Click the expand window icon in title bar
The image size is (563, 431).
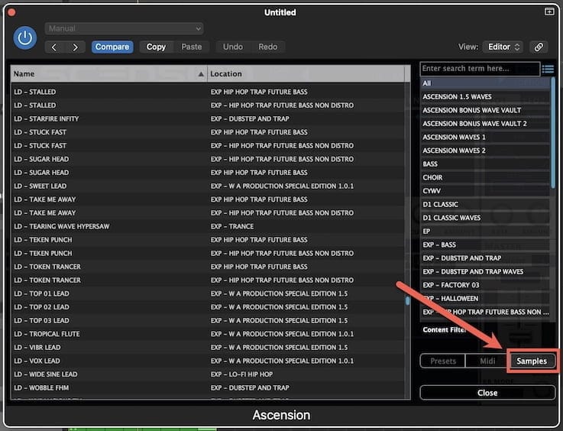point(548,12)
